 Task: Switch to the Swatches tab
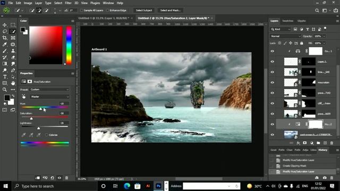pos(288,21)
